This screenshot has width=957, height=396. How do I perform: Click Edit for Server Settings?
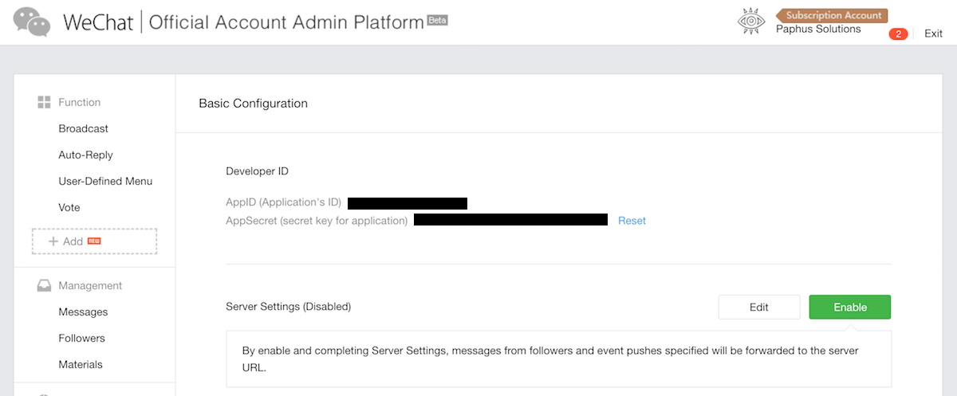tap(758, 307)
